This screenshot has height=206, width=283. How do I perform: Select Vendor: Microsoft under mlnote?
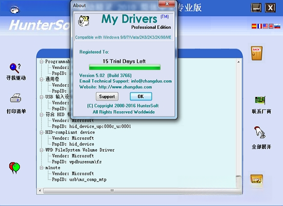[73, 174]
